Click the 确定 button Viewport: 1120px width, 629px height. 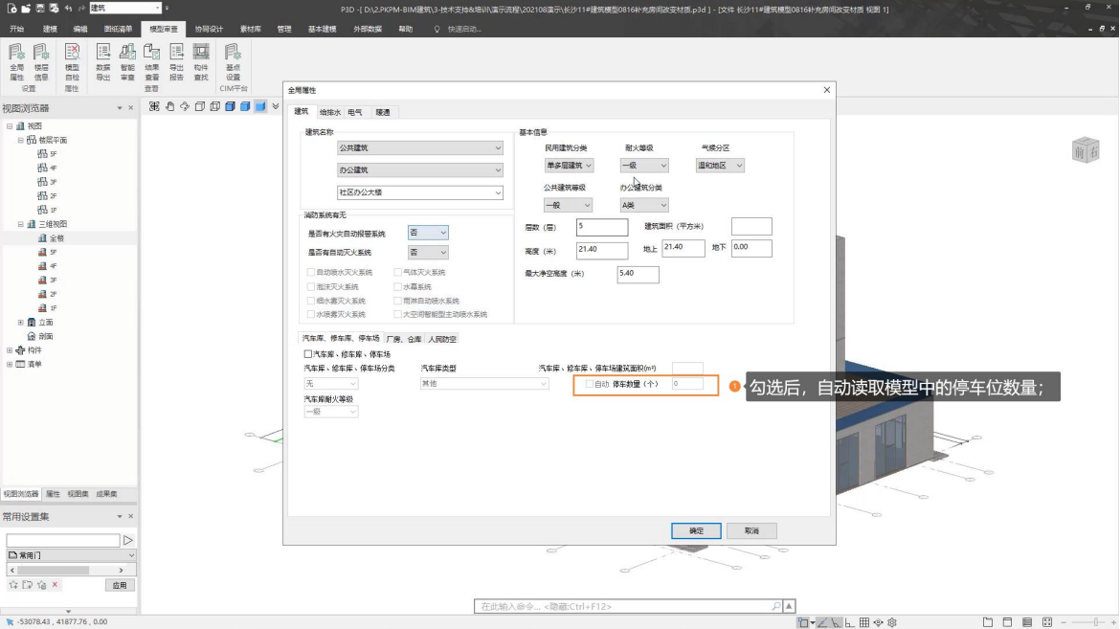[x=696, y=530]
